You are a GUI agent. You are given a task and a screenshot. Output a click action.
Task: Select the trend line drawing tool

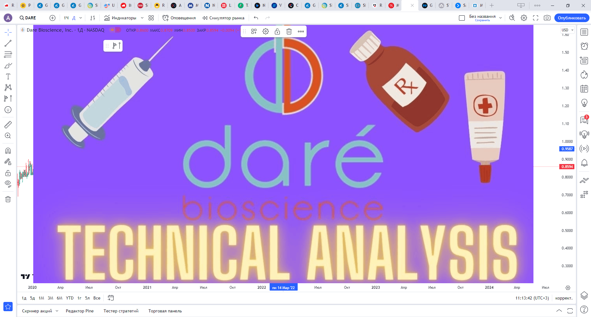8,43
